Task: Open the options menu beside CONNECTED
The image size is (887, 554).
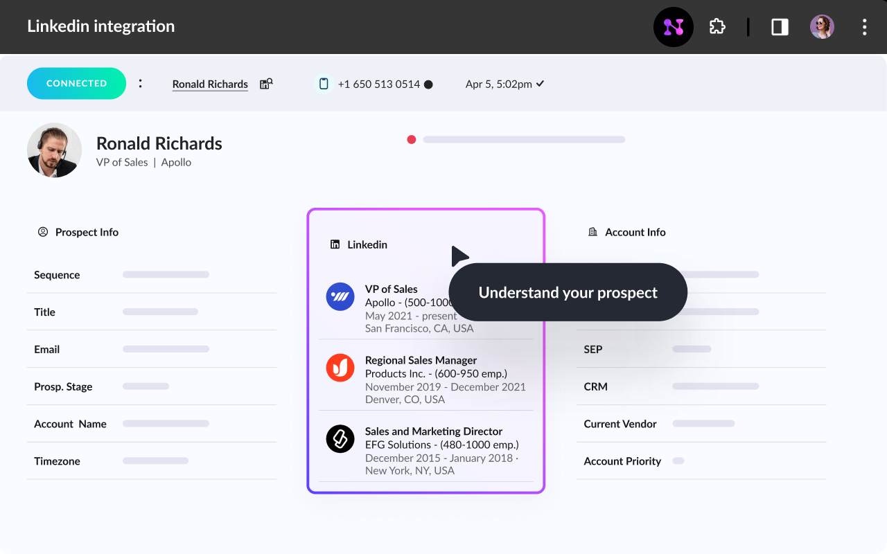Action: pyautogui.click(x=141, y=84)
